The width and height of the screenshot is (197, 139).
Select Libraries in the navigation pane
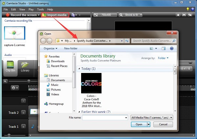coord(52,75)
